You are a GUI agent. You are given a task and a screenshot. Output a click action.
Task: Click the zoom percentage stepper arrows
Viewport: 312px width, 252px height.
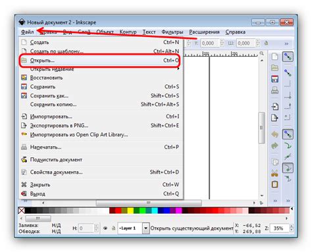tap(292, 228)
